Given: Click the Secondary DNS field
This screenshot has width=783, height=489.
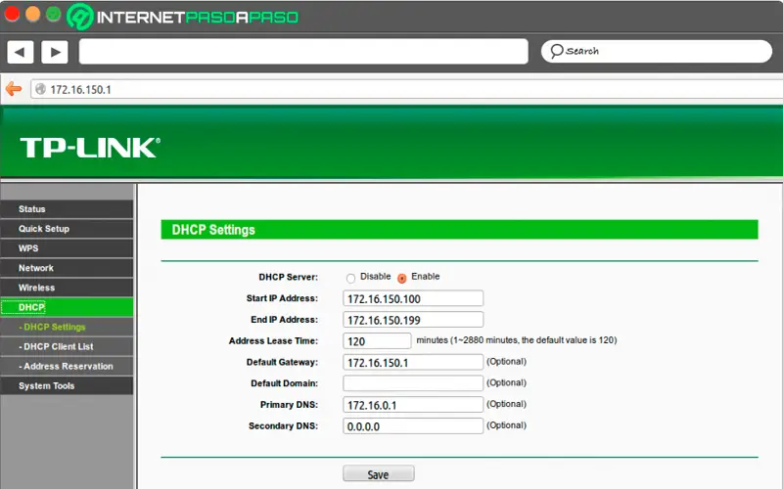Looking at the screenshot, I should coord(413,426).
